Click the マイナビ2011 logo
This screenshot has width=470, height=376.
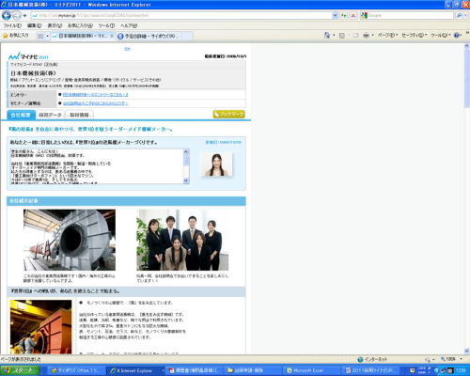click(x=28, y=56)
